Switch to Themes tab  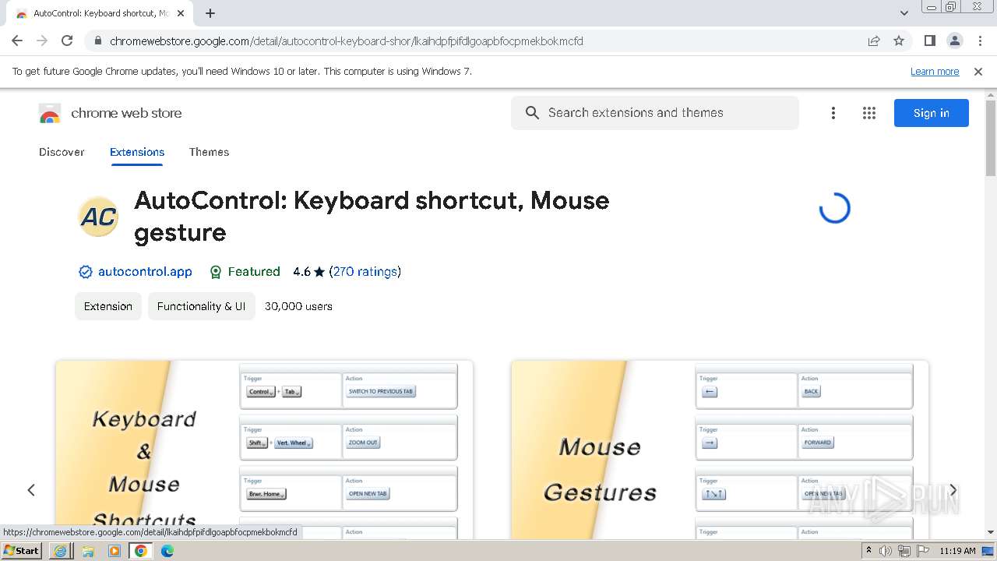209,152
